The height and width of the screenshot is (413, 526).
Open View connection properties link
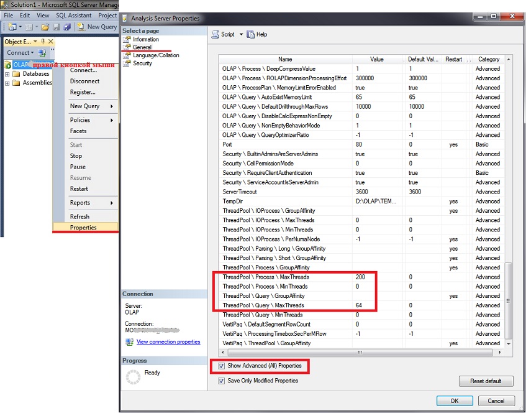click(x=168, y=341)
